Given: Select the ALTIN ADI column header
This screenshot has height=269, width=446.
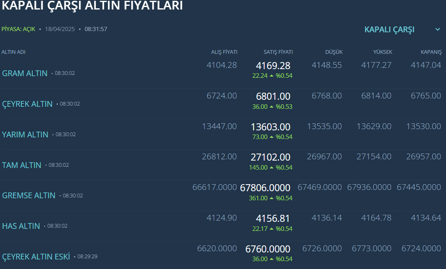Looking at the screenshot, I should [x=14, y=52].
